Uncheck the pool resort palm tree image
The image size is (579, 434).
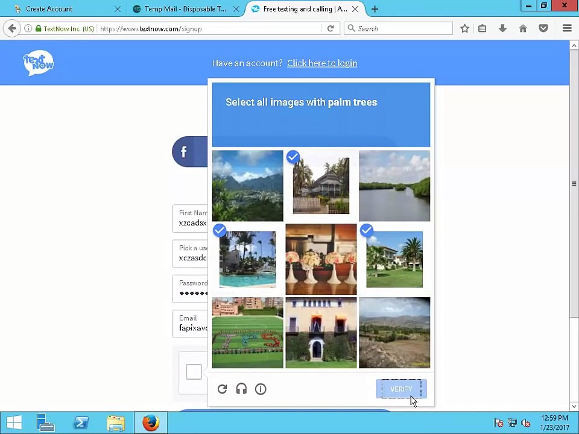(247, 259)
